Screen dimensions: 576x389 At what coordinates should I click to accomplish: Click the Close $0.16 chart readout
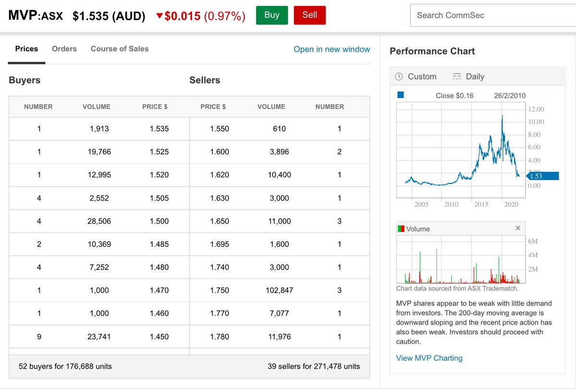pyautogui.click(x=455, y=96)
